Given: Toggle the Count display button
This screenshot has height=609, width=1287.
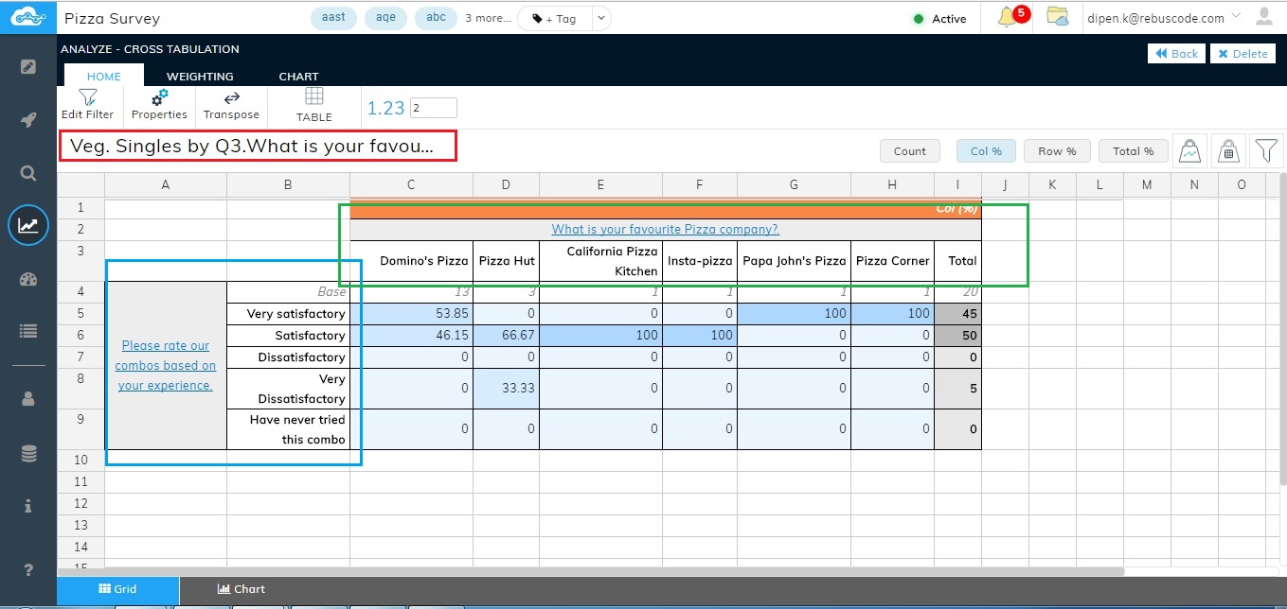Looking at the screenshot, I should [909, 150].
